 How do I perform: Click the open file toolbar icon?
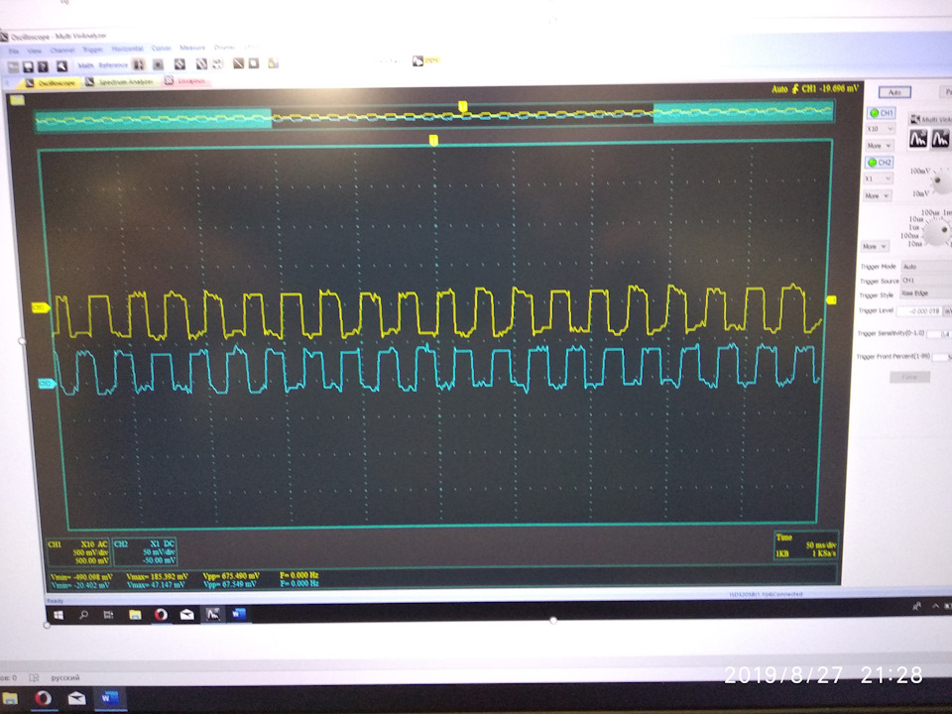(x=13, y=66)
